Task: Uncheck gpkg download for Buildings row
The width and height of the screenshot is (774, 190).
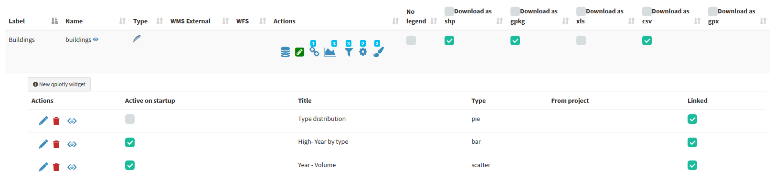Action: pos(515,40)
